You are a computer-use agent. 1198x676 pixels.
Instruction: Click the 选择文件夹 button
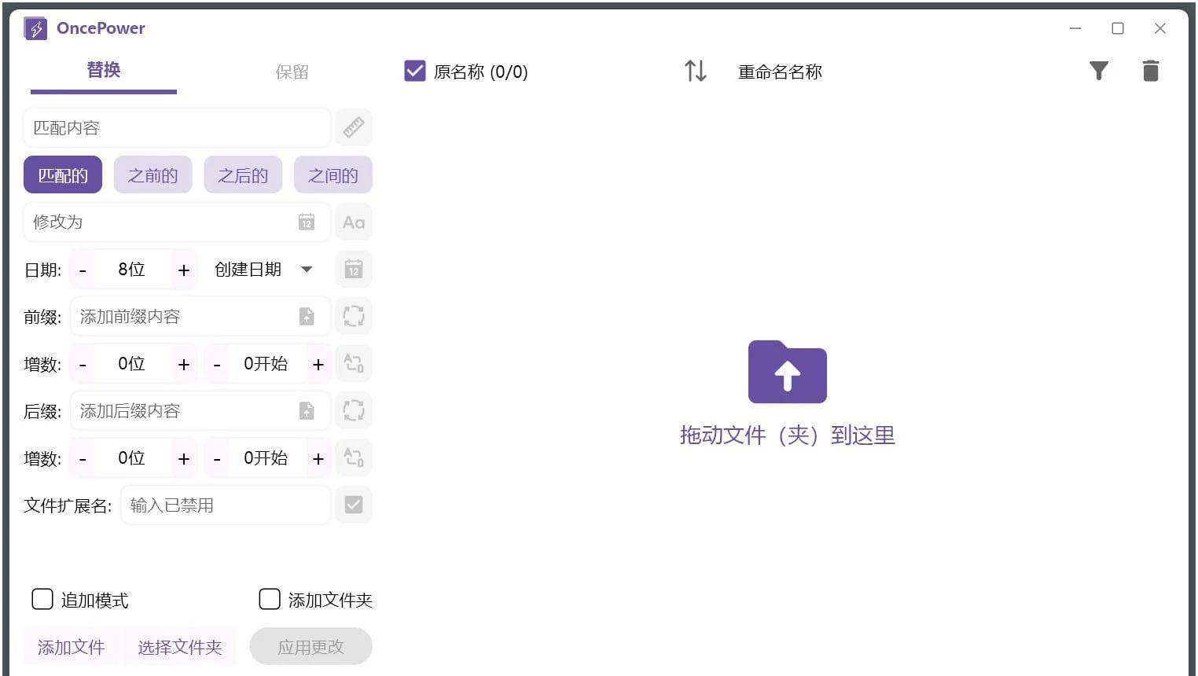180,647
